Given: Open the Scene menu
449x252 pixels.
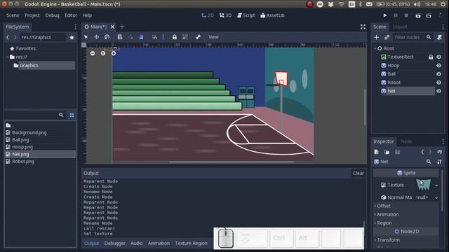Looking at the screenshot, I should pyautogui.click(x=13, y=15).
